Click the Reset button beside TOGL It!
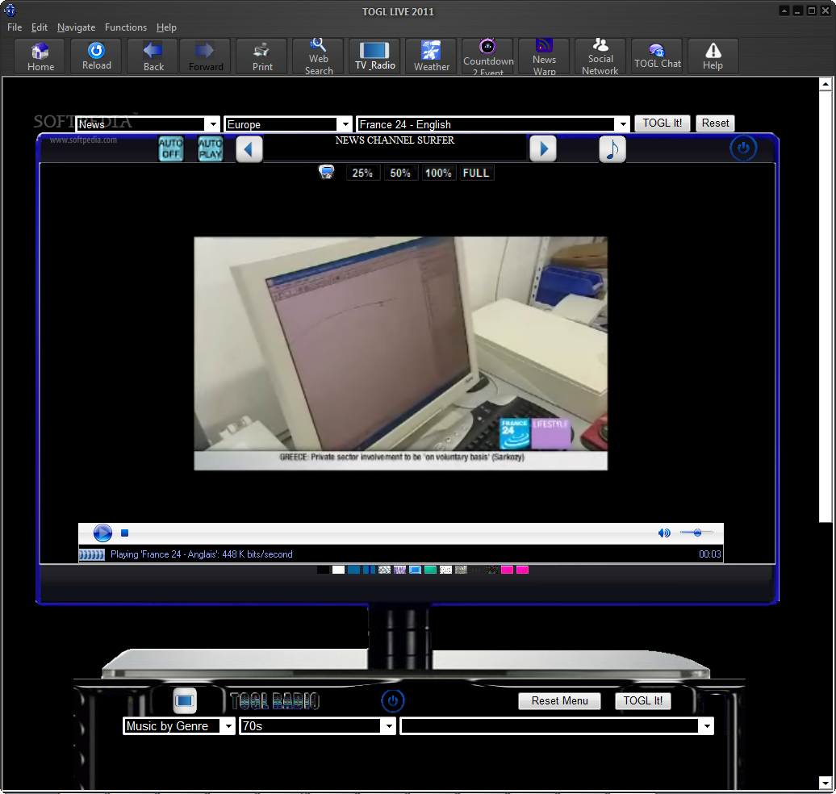 715,123
